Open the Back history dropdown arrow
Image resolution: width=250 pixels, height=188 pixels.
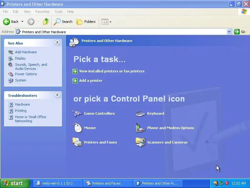coord(22,22)
